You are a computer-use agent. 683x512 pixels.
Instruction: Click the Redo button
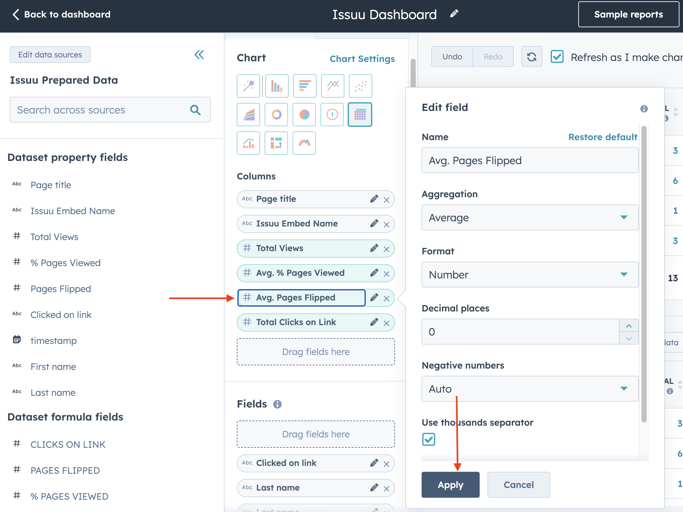click(x=493, y=57)
